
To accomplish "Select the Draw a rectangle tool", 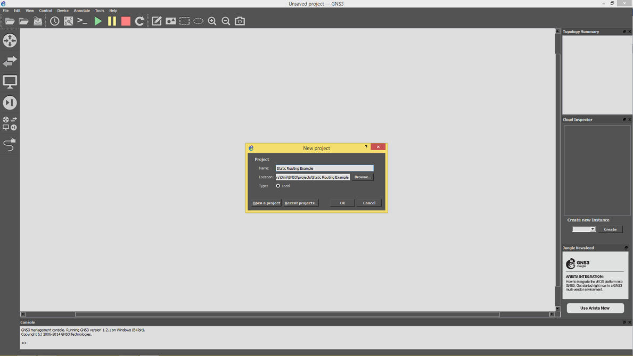I will point(185,21).
